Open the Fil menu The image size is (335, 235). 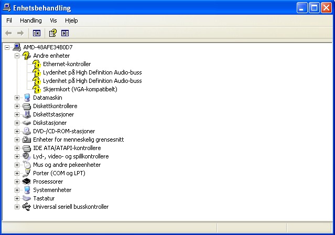coord(9,20)
